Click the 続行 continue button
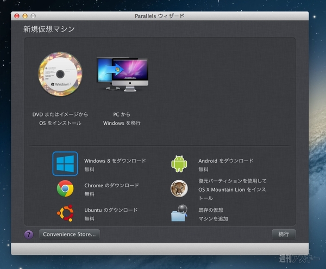The height and width of the screenshot is (269, 326). (284, 234)
